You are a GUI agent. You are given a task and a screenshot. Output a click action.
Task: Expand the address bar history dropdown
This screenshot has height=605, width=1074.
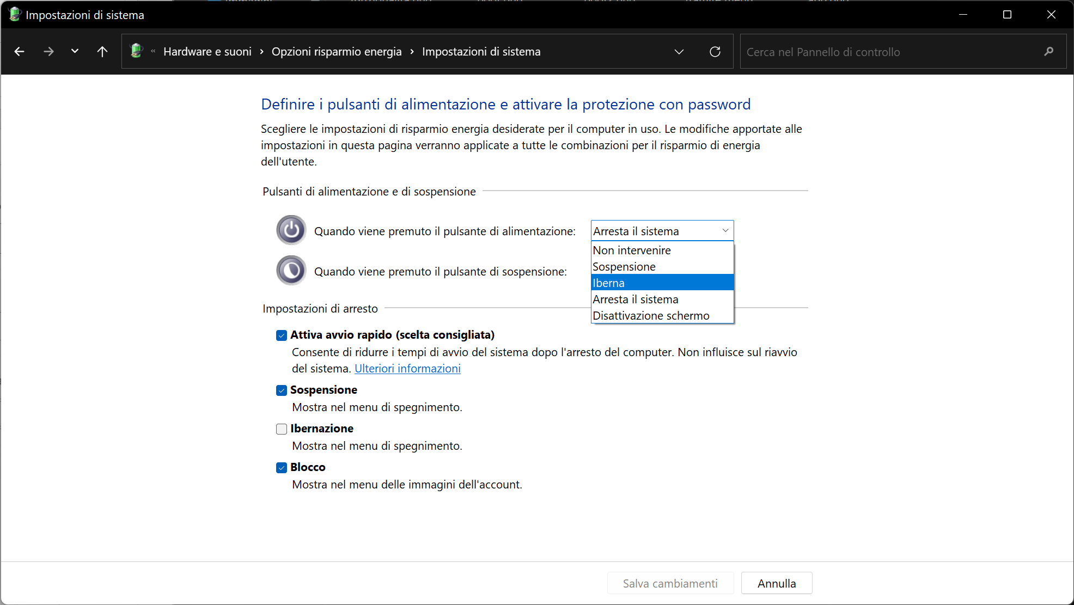tap(679, 52)
